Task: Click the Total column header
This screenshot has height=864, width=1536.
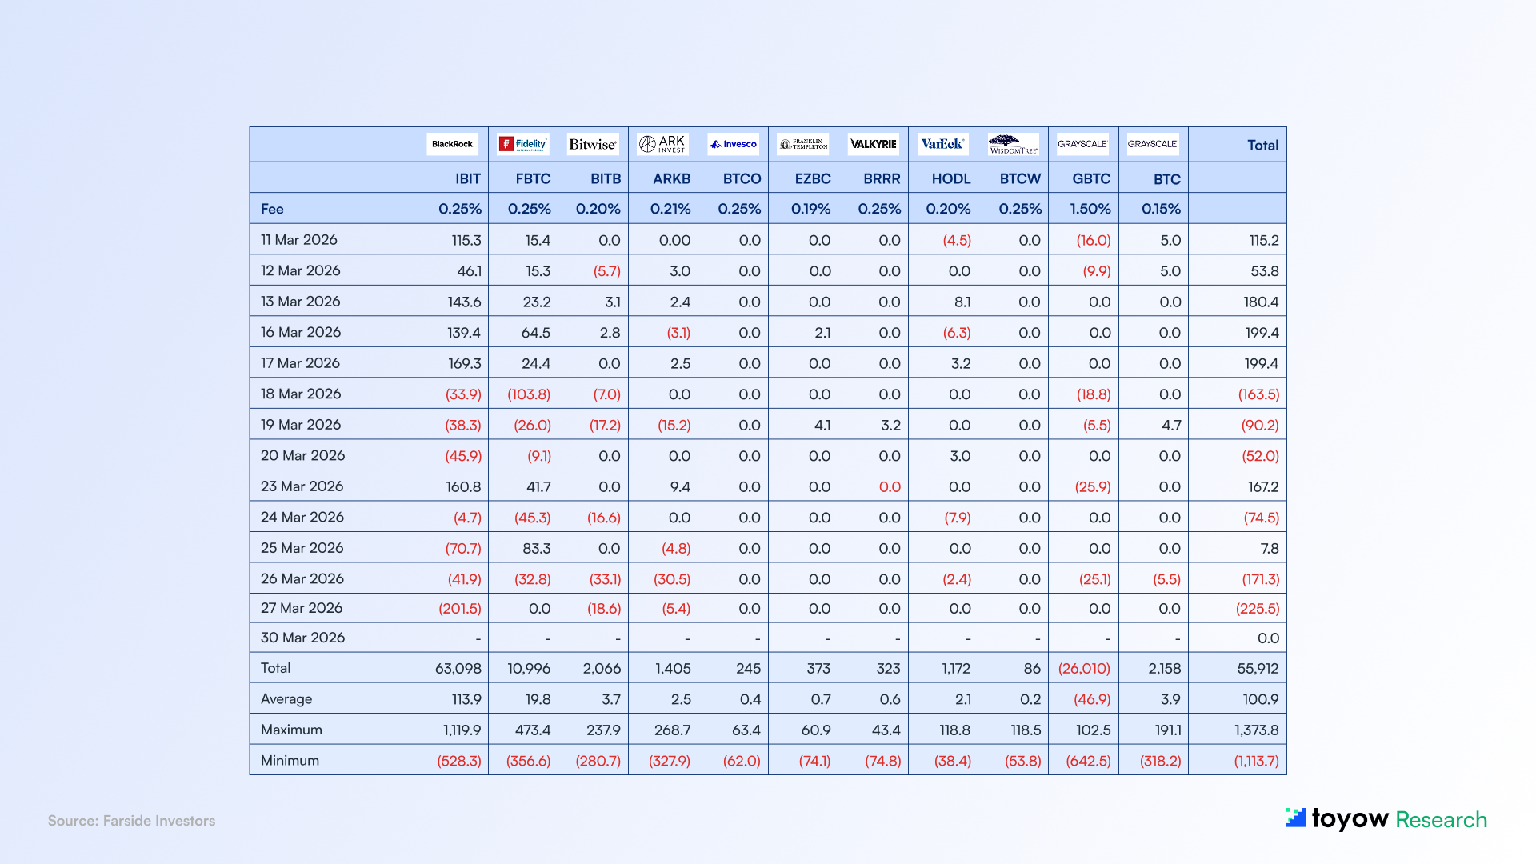Action: (1262, 145)
